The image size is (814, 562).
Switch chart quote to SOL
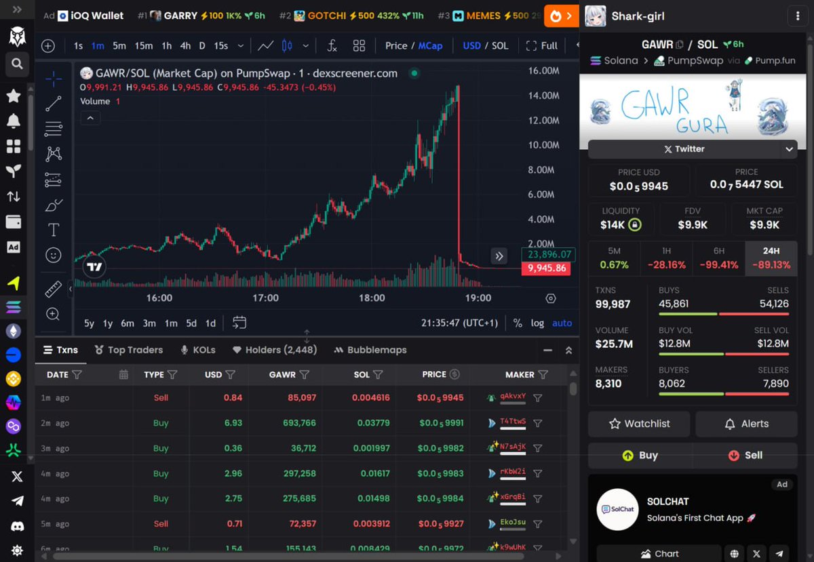click(x=500, y=45)
